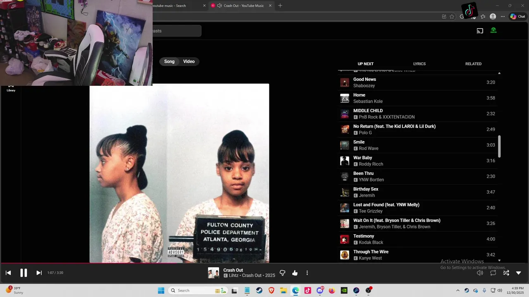529x297 pixels.
Task: Click the song progress bar above the controls
Action: click(264, 263)
